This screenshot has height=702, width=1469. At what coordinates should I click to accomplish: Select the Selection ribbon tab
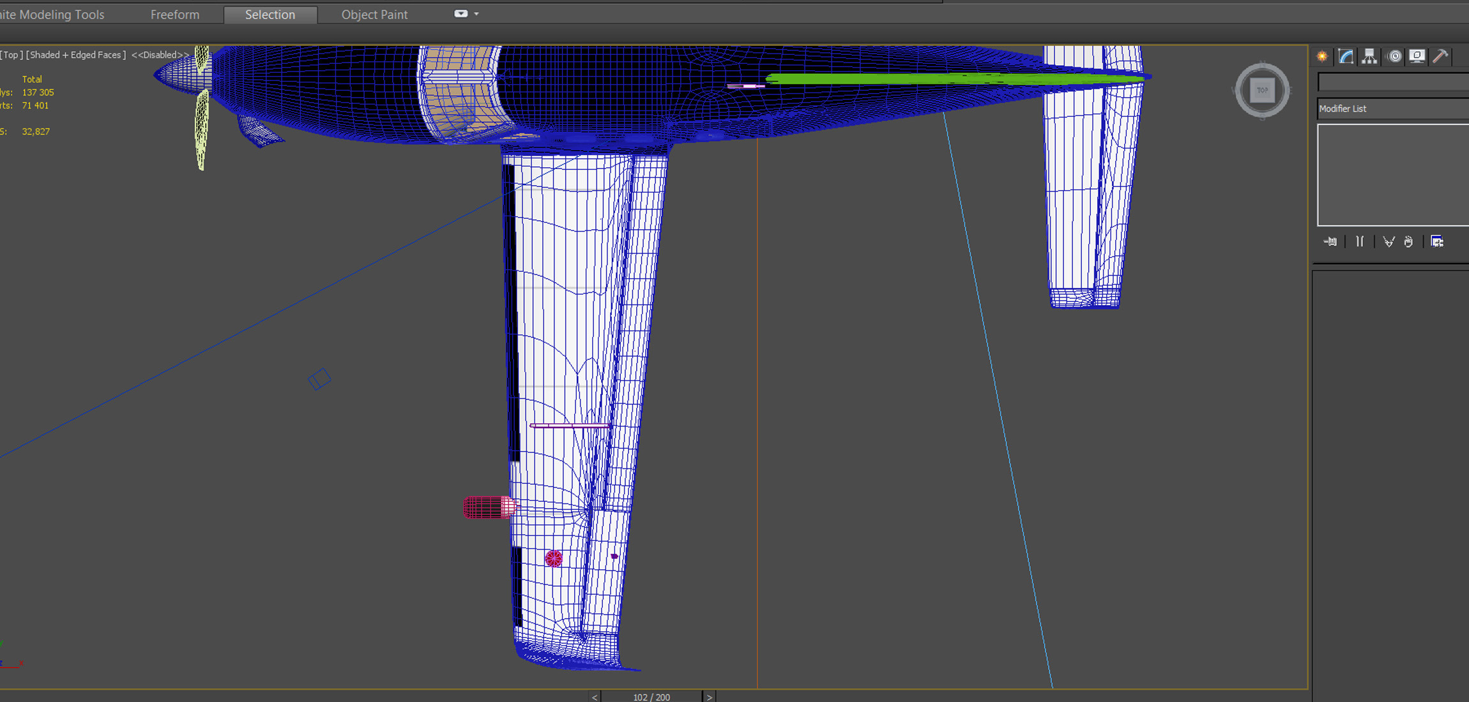click(270, 15)
